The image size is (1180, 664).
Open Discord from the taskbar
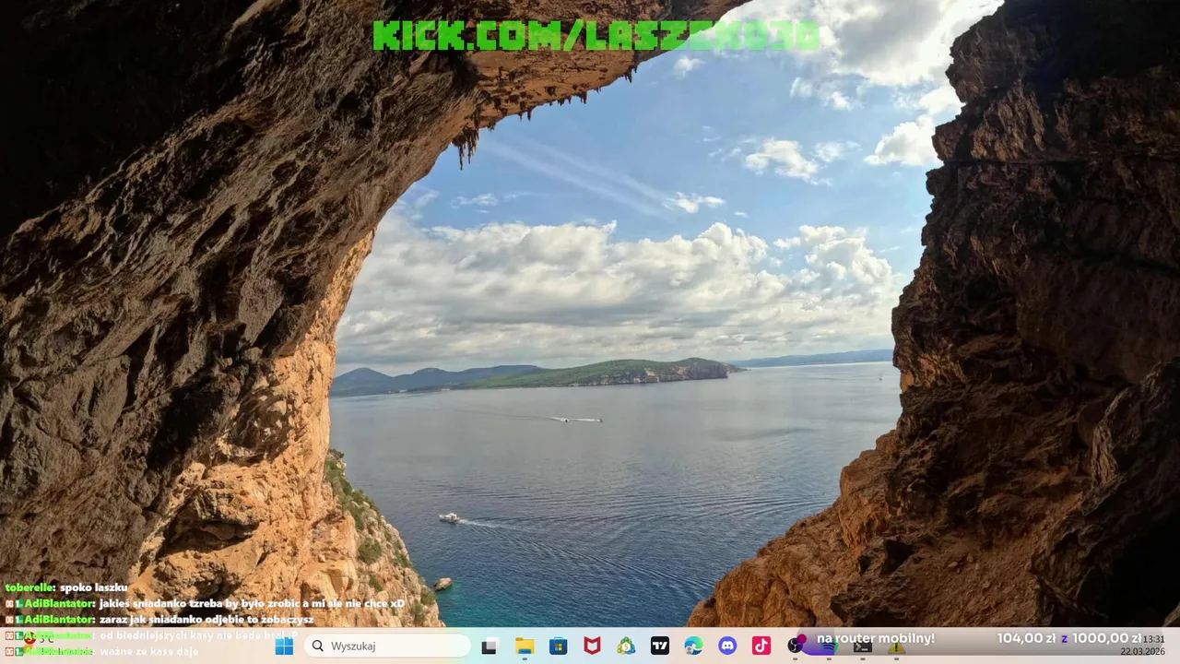727,646
